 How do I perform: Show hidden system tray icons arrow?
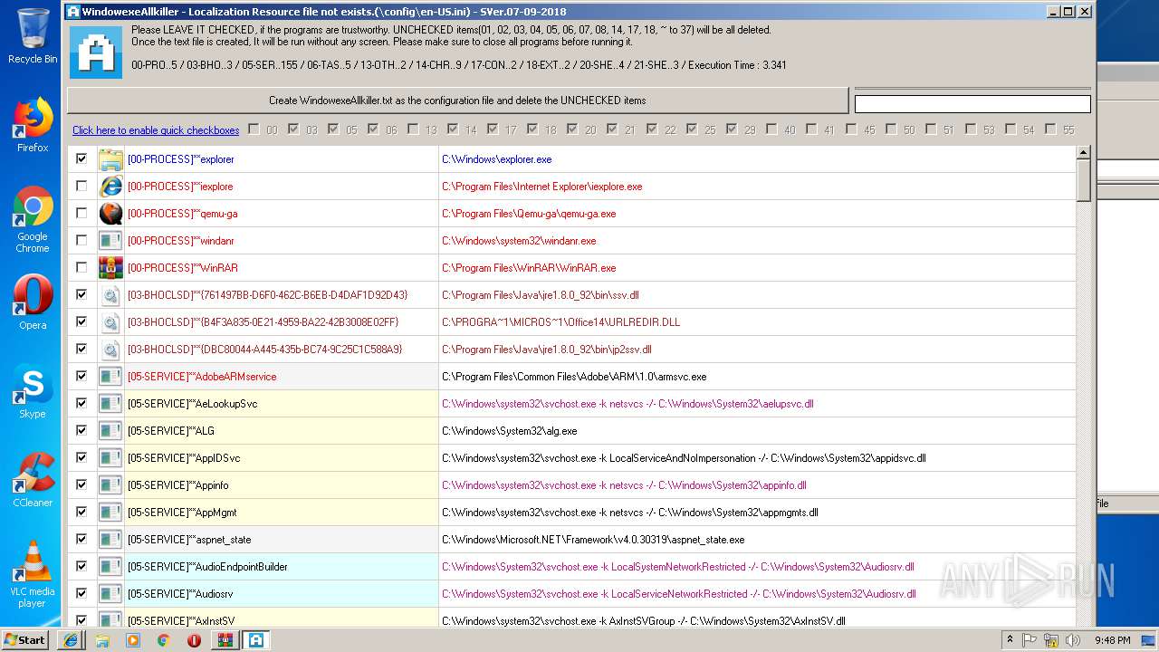[1010, 640]
